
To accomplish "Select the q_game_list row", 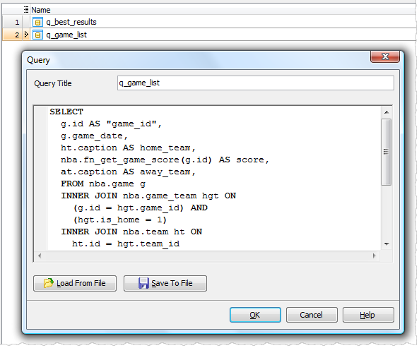I will click(209, 35).
